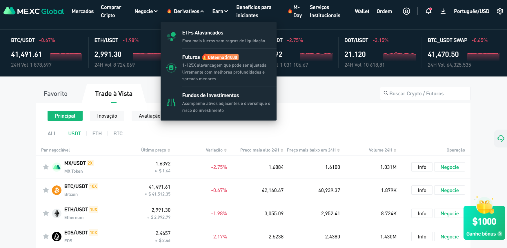507x248 pixels.
Task: Select the Principal zone button
Action: tap(65, 116)
